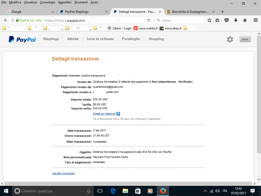Screen dimensions: 261x196
Task: Click the PayPal logo
Action: pos(22,39)
